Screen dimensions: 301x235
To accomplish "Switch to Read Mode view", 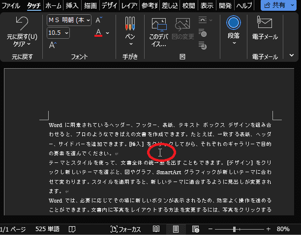I will click(156, 229).
